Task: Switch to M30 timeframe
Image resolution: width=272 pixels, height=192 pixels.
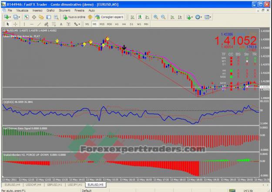Action: pos(109,24)
